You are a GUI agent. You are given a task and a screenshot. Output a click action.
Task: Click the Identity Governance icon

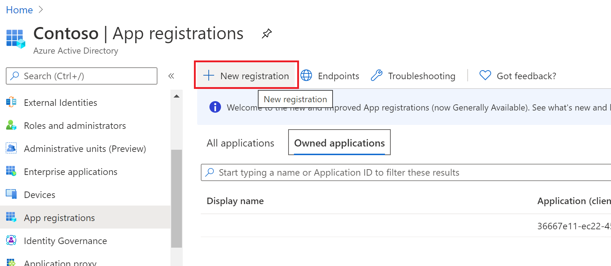(11, 240)
